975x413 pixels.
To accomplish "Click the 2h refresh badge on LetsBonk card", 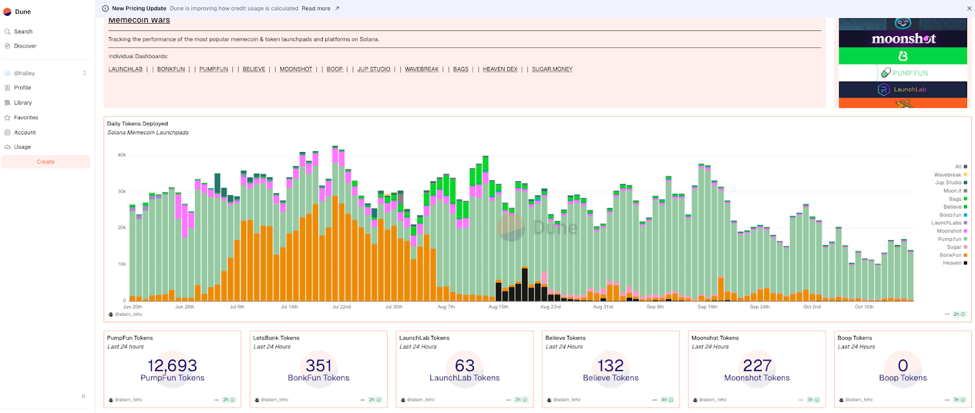I will 374,400.
